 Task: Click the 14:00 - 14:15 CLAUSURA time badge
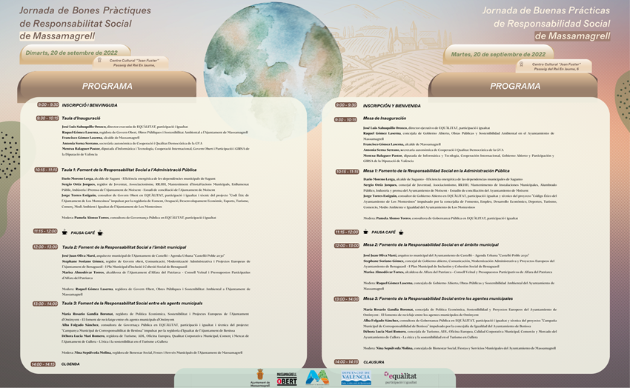(346, 361)
